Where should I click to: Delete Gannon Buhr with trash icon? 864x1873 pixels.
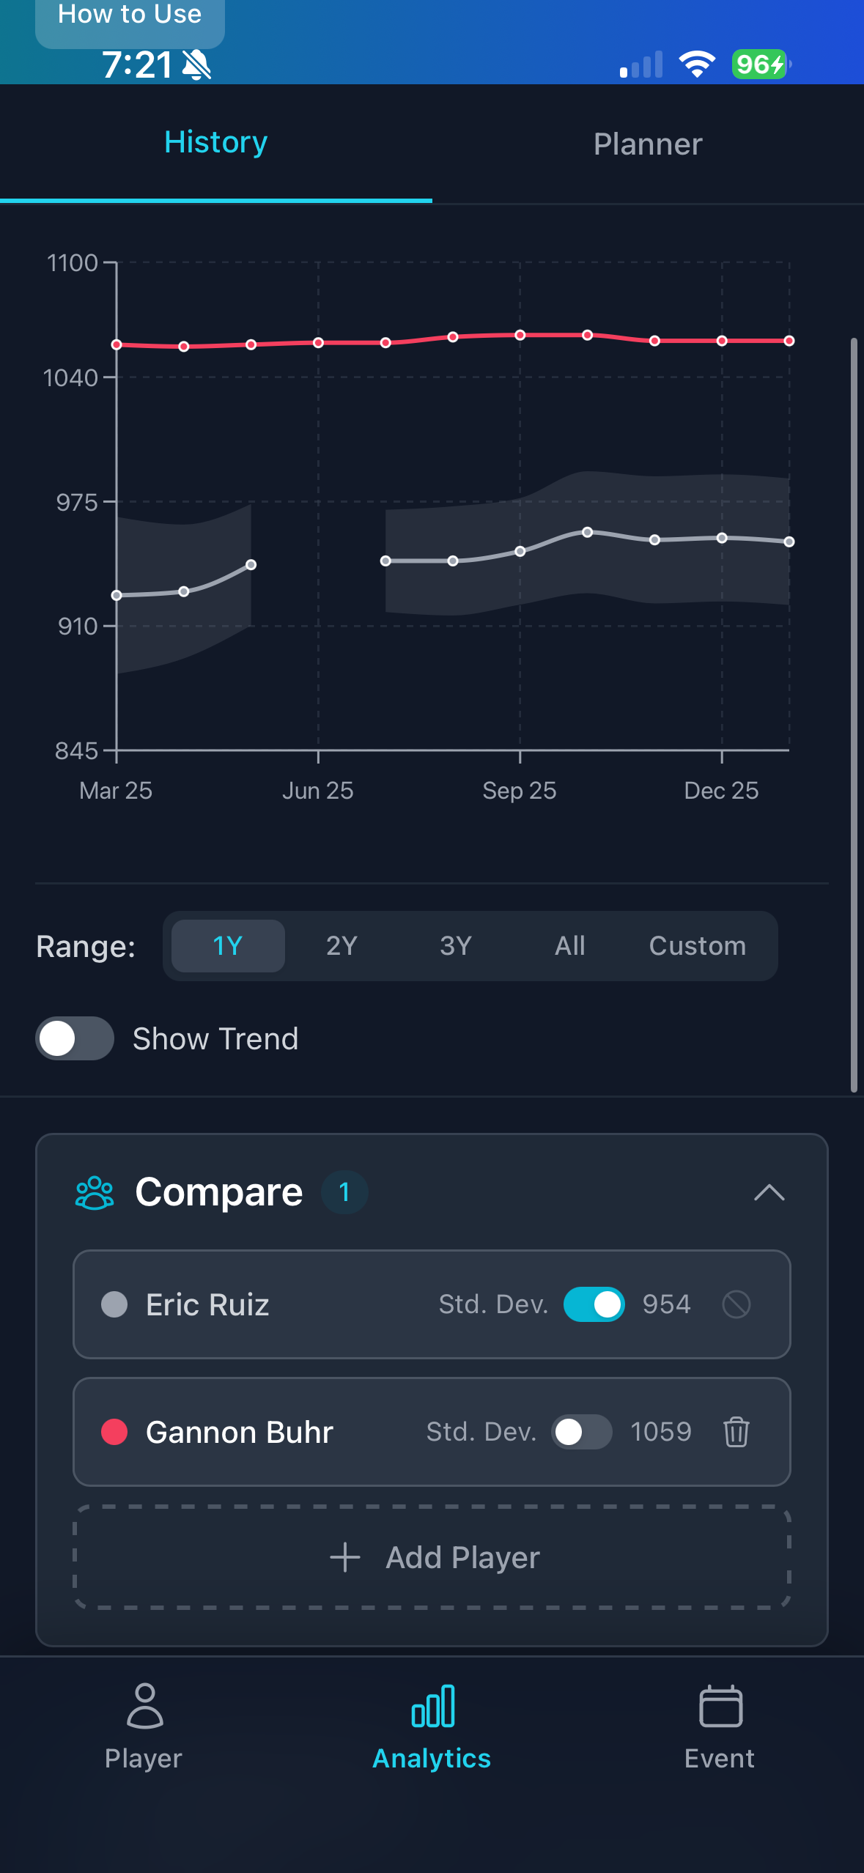[x=736, y=1431]
